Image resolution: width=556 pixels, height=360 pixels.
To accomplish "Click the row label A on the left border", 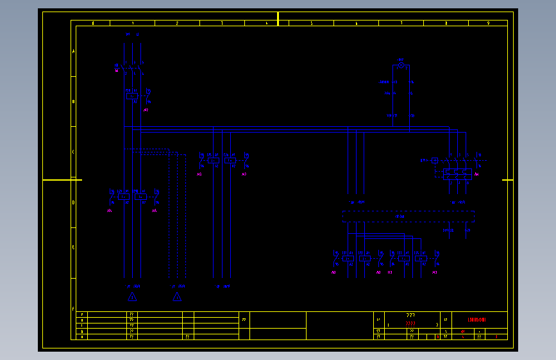I will 73,51.
